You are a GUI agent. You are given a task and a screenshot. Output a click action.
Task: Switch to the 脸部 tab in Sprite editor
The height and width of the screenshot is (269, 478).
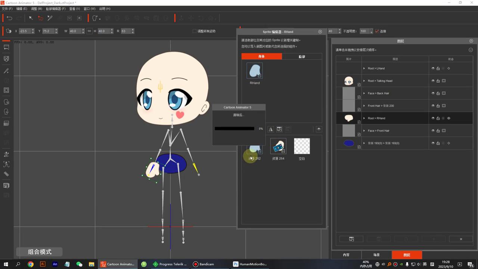(302, 56)
